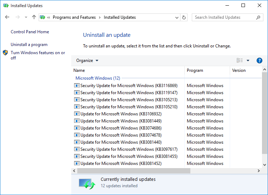Screen dimensions: 268x195
Task: Select Security Update KB3105213
Action: coord(129,100)
